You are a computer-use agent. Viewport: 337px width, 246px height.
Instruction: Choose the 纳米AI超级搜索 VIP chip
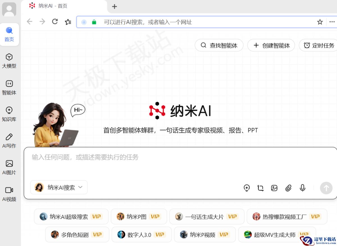coord(71,217)
